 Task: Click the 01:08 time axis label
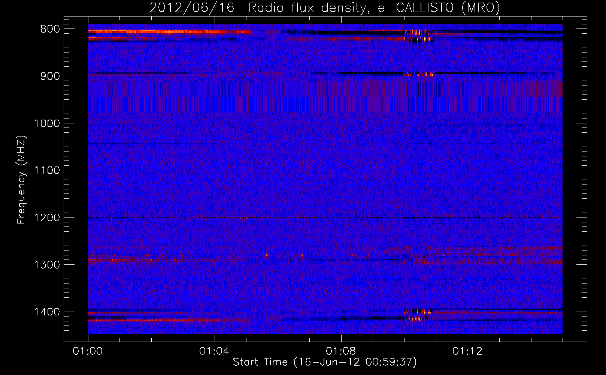pyautogui.click(x=341, y=351)
